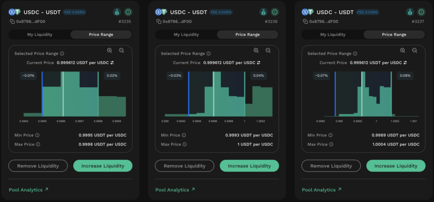Image resolution: width=434 pixels, height=202 pixels.
Task: Click the green max price handle in #3237 chart
Action: point(391,94)
